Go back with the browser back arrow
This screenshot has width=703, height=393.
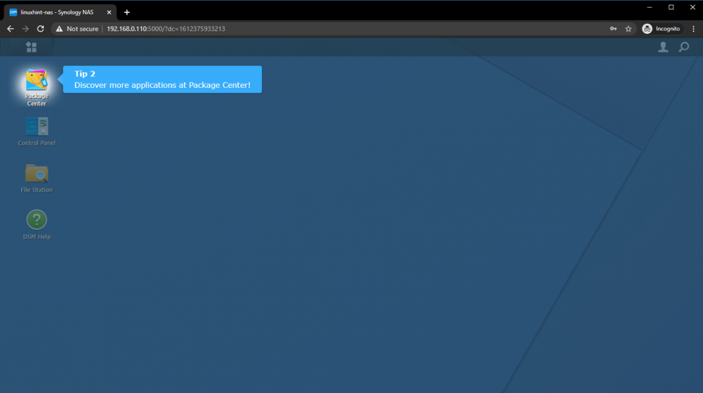(10, 29)
